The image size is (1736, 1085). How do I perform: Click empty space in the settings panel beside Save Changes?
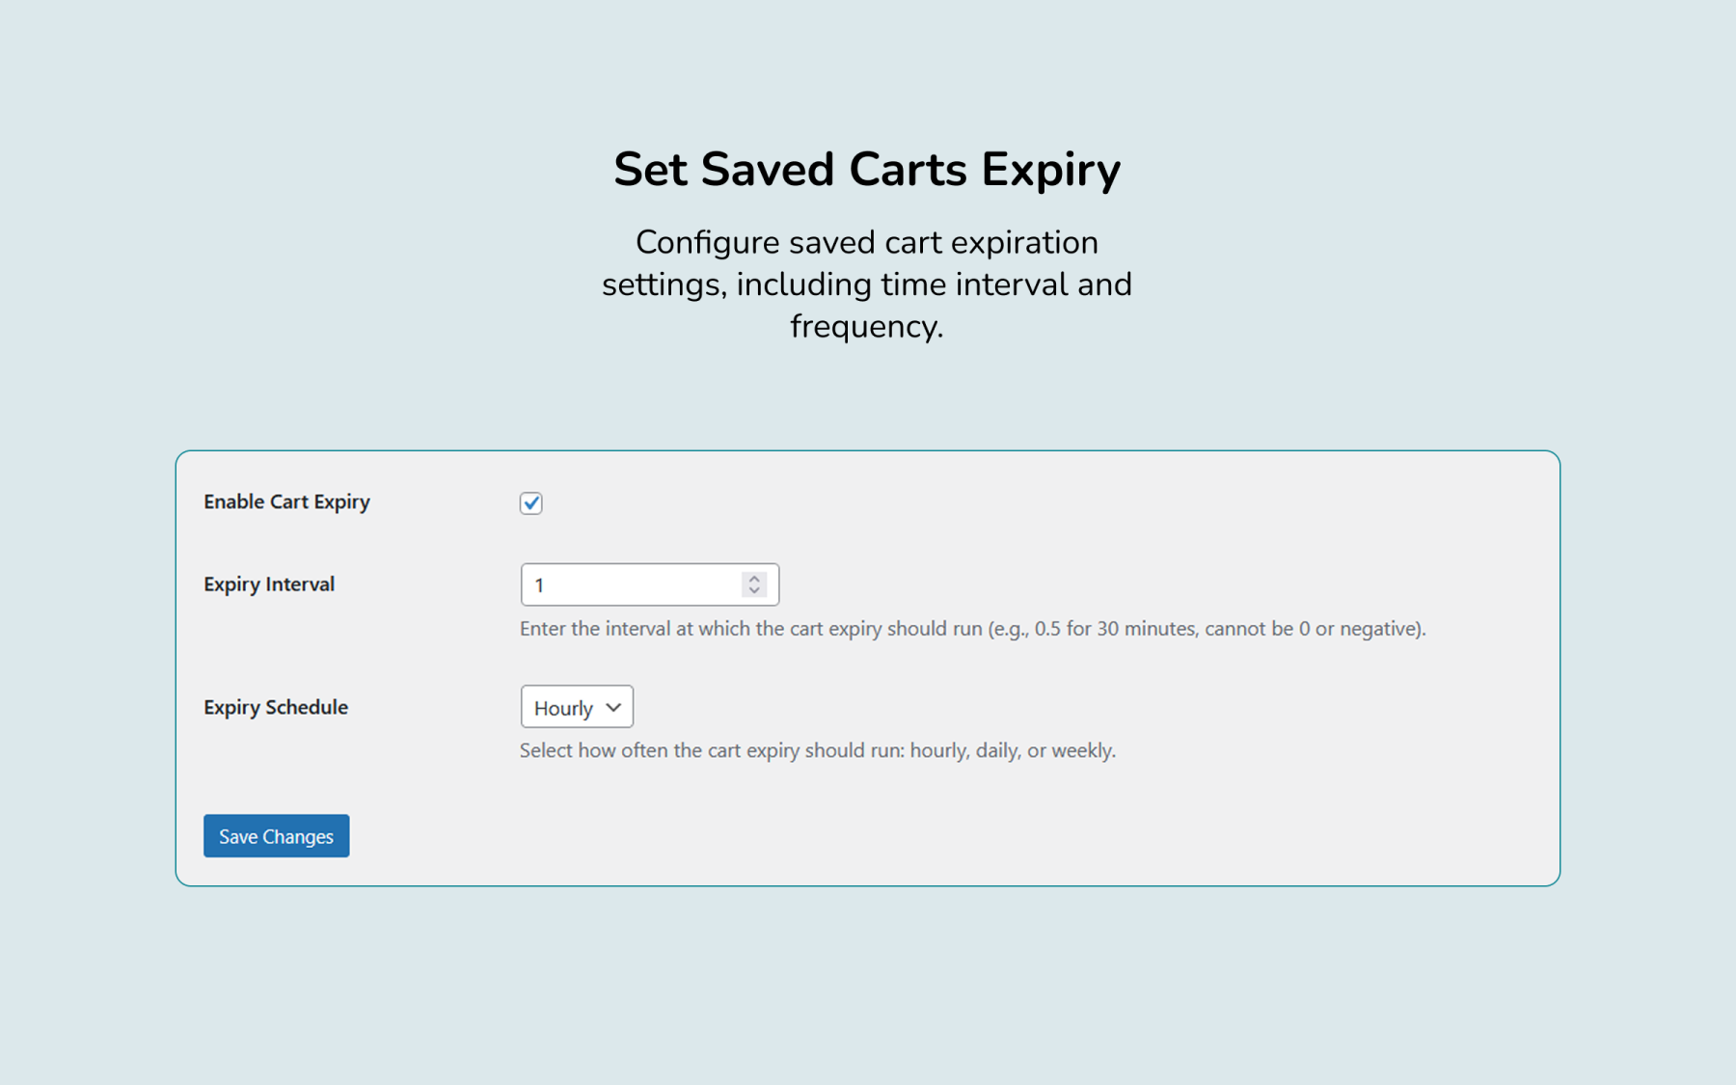point(868,836)
